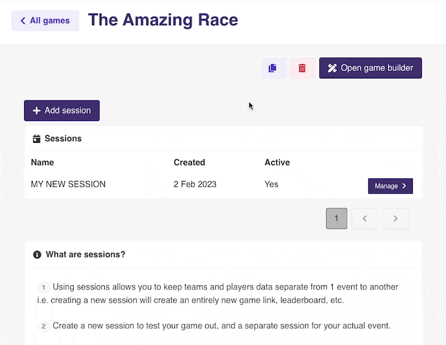Click the info icon next to What are sessions
The width and height of the screenshot is (446, 345).
tap(37, 254)
